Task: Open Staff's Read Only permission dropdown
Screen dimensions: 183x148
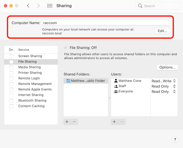Action: pyautogui.click(x=164, y=86)
